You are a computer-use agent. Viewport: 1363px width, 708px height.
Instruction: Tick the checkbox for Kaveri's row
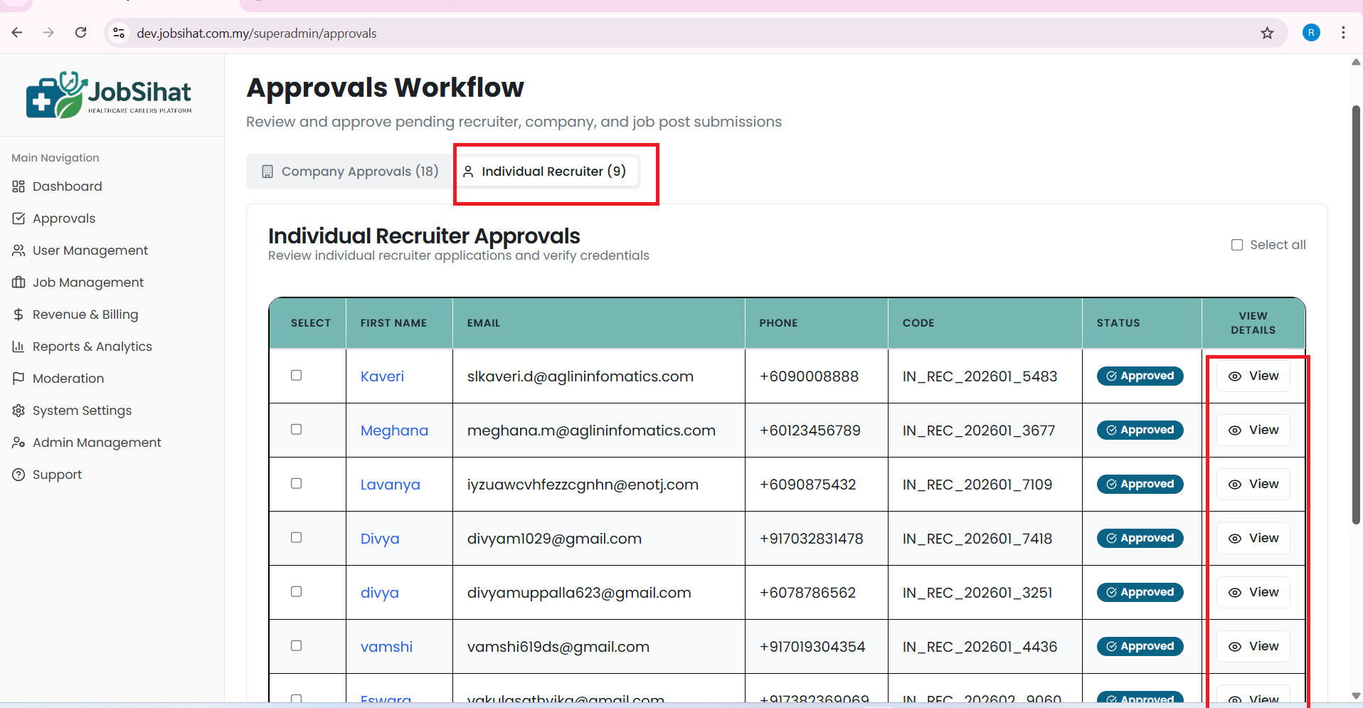[297, 376]
